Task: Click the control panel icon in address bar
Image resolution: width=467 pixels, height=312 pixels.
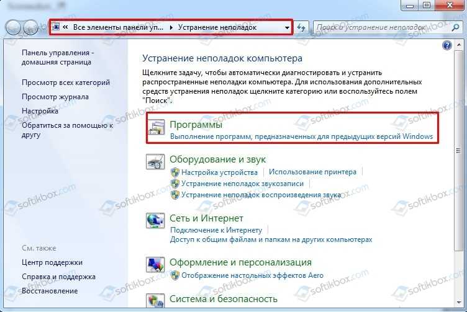Action: [56, 27]
